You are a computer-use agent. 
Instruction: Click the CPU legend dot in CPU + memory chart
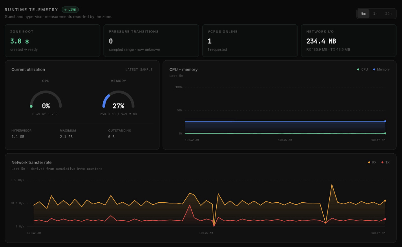[358, 69]
